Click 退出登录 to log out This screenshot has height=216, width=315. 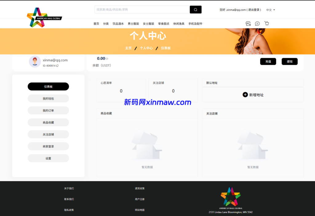point(254,10)
